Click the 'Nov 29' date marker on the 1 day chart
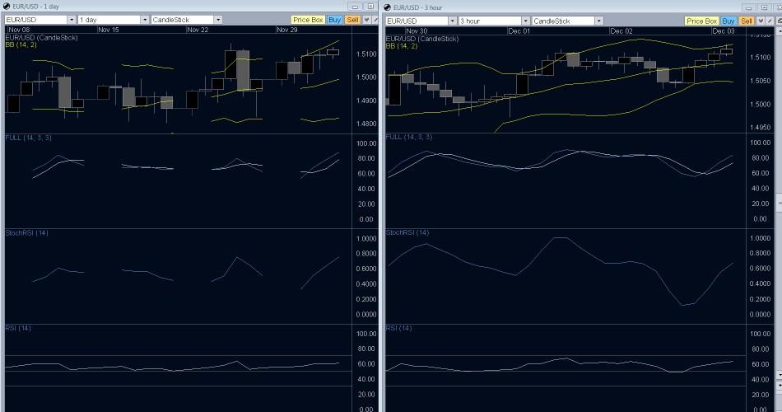The width and height of the screenshot is (782, 412). [x=286, y=30]
